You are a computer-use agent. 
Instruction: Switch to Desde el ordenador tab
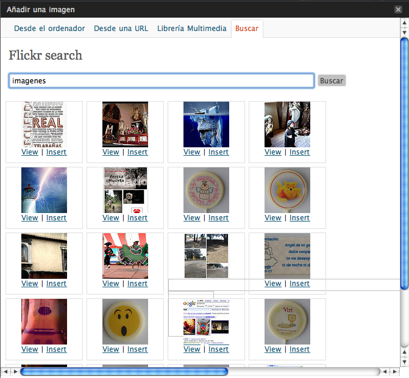coord(49,29)
